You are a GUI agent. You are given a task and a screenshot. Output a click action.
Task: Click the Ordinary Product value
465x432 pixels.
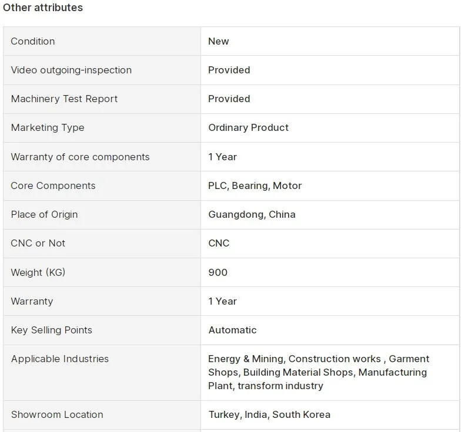coord(249,127)
